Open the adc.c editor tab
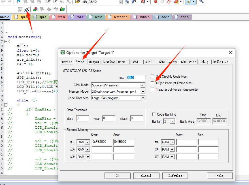This screenshot has width=249, height=185. (163, 17)
